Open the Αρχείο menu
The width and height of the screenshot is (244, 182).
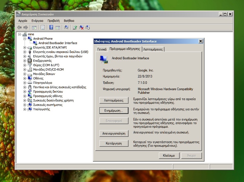23,21
